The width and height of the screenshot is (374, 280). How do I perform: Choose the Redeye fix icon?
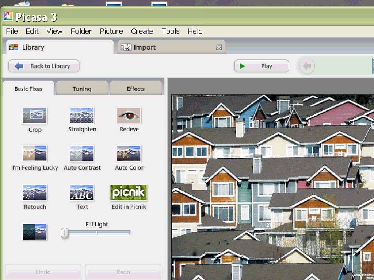(129, 116)
